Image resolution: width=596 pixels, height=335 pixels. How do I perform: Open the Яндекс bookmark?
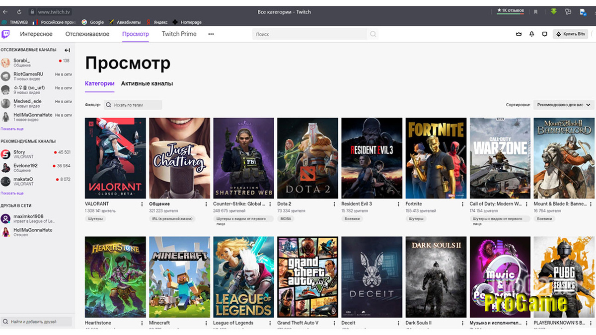tap(156, 22)
